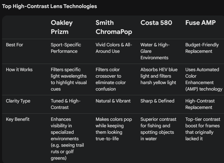
Task: Click the "Top High-Contrast Lens Technologies" heading
Action: pos(50,6)
